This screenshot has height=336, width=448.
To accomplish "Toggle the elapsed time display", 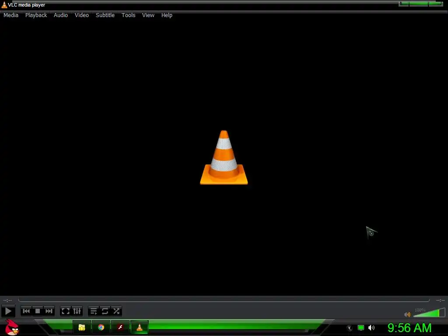I will [x=7, y=300].
